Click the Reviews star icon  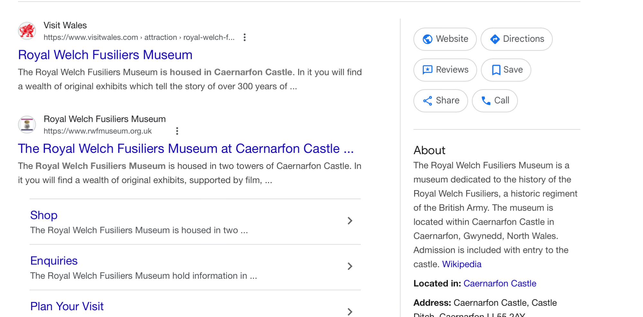pos(427,70)
